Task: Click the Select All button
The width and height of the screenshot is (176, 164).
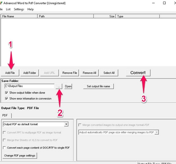Action: [109, 73]
